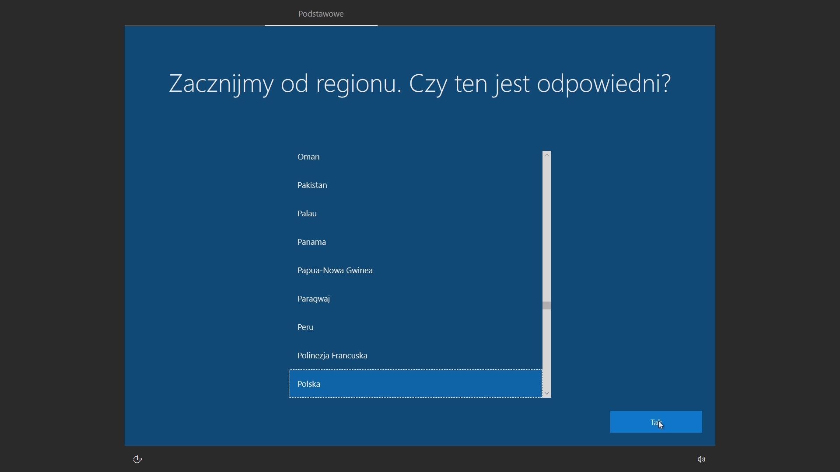
Task: Click the region list scroll-up arrow
Action: pos(547,155)
